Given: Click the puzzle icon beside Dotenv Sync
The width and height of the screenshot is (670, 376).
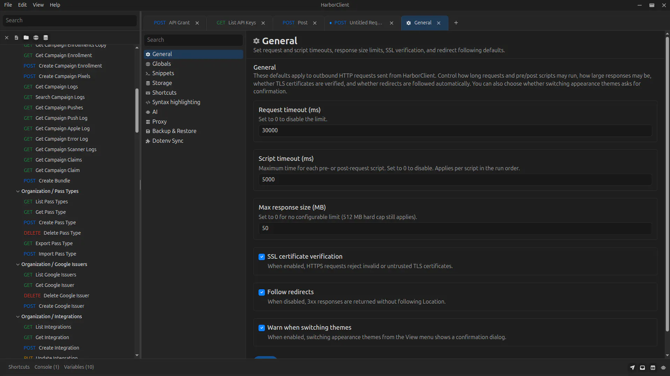Looking at the screenshot, I should point(148,141).
